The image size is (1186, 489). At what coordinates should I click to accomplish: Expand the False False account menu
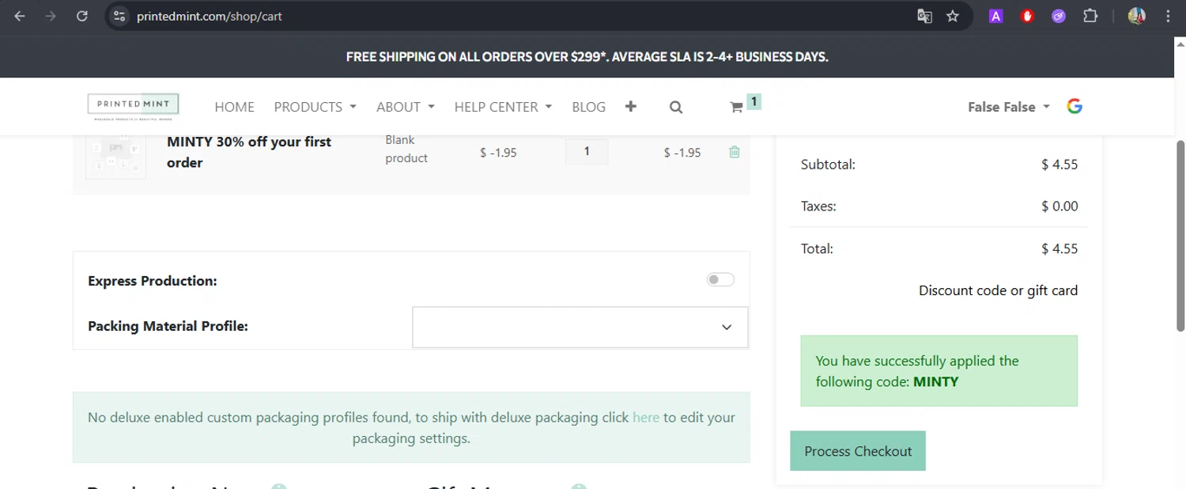click(1008, 107)
